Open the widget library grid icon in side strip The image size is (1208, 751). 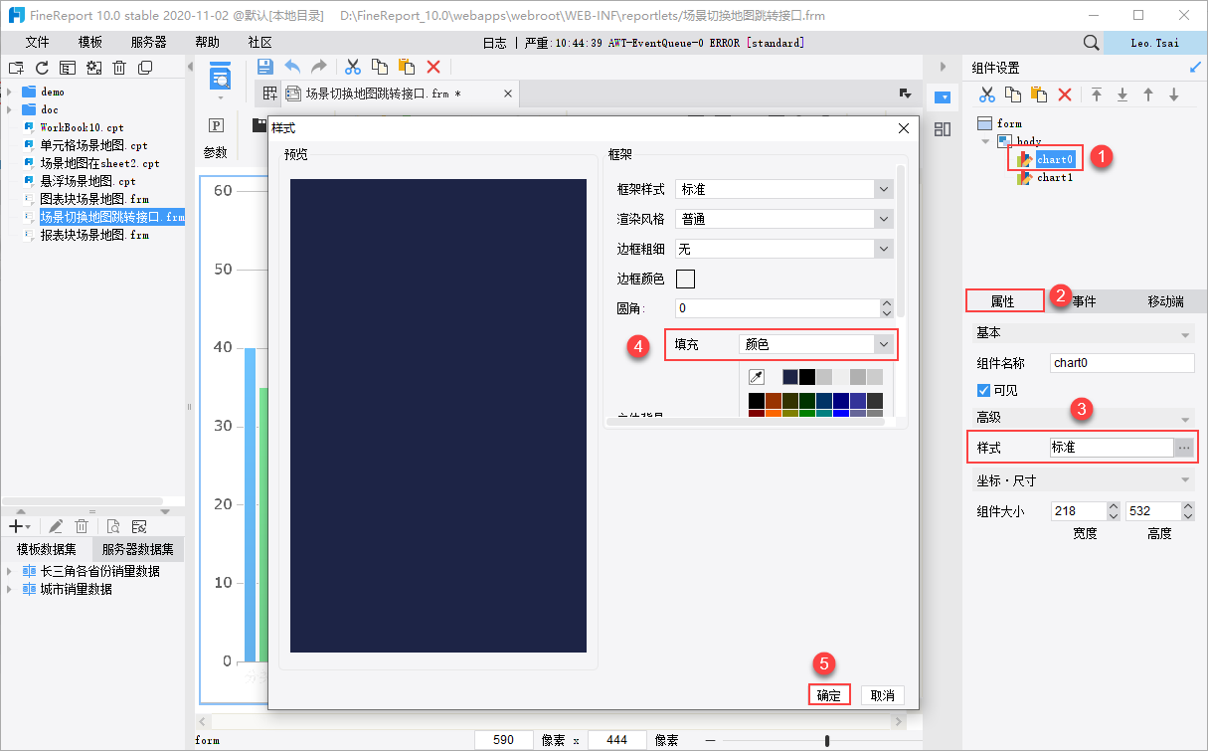943,128
